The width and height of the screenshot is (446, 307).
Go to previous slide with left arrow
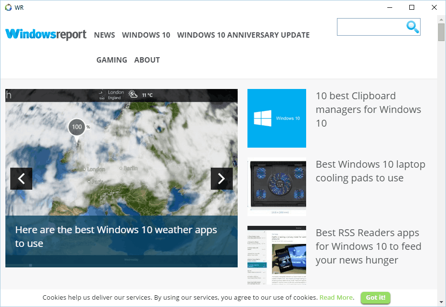22,178
